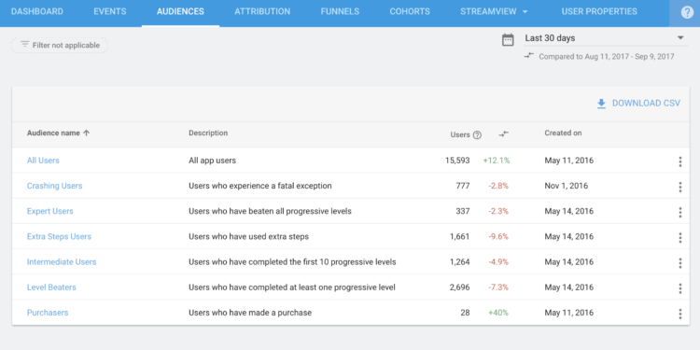Image resolution: width=700 pixels, height=350 pixels.
Task: Click the Download CSV button
Action: [x=638, y=104]
